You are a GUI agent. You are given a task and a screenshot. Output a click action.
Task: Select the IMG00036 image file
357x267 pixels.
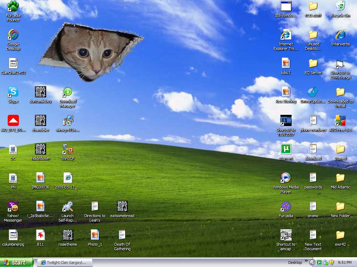point(41,178)
